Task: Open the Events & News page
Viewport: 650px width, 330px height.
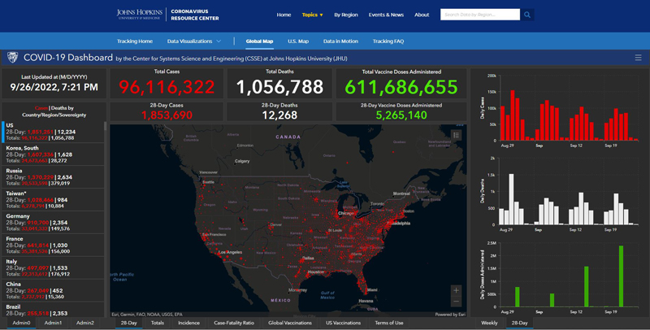Action: click(386, 15)
